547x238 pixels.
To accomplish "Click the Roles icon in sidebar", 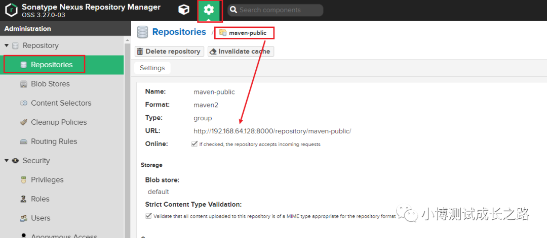I will (x=23, y=199).
